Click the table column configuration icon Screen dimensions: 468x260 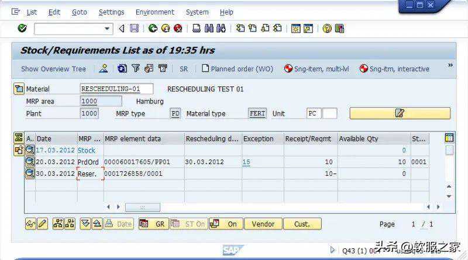pos(449,138)
